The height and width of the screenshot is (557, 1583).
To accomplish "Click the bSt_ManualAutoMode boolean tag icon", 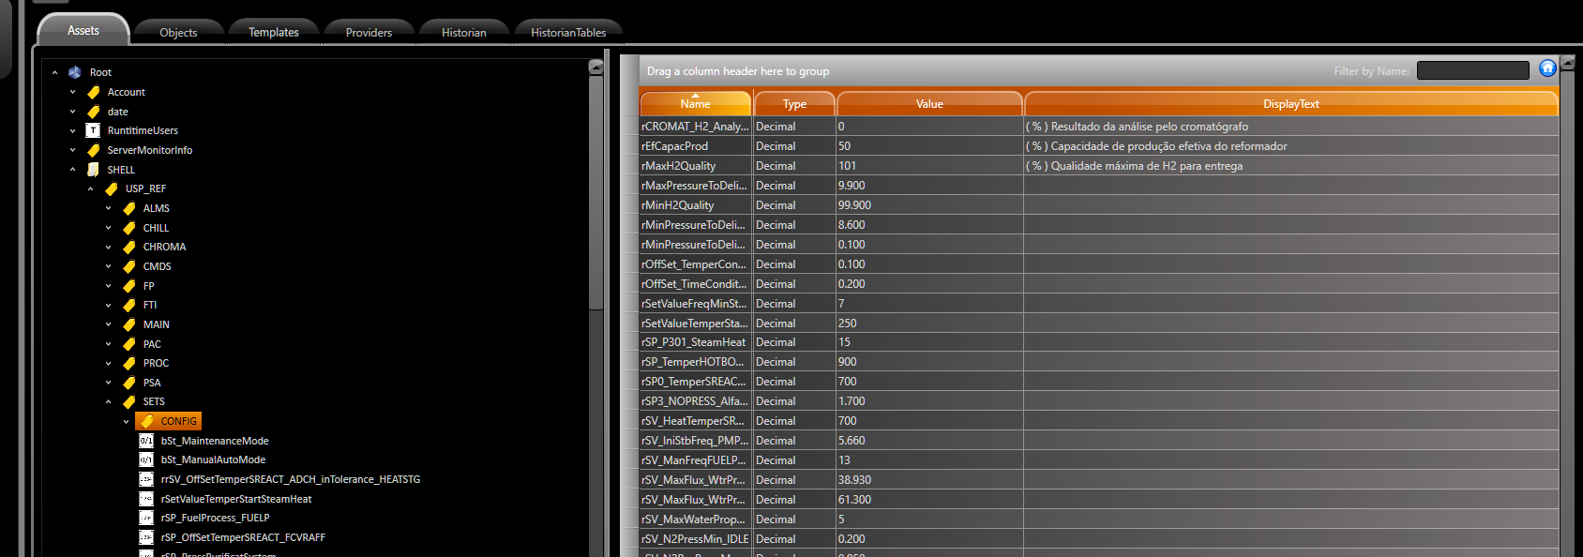I will click(146, 459).
